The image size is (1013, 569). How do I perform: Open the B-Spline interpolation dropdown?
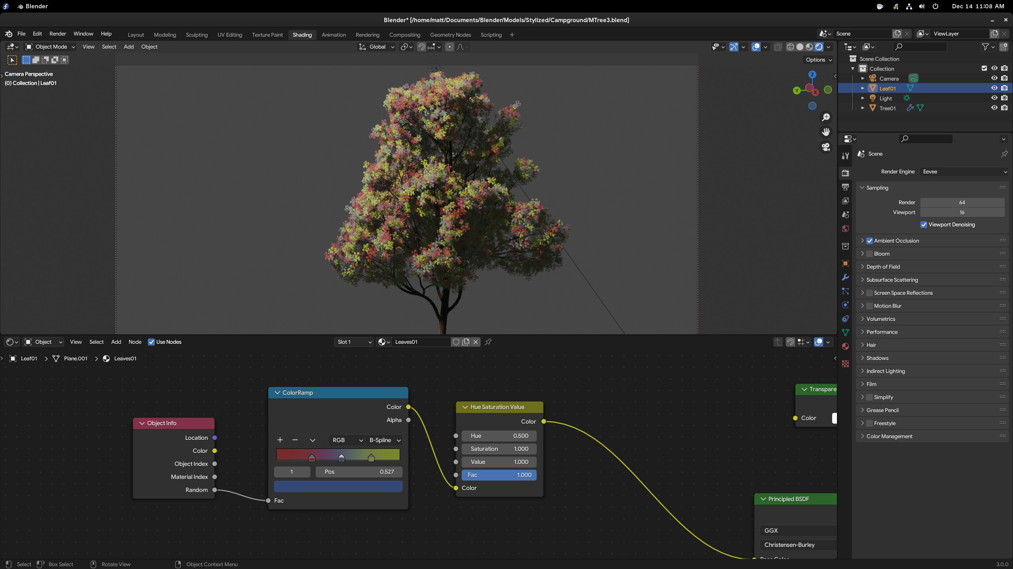(x=385, y=440)
